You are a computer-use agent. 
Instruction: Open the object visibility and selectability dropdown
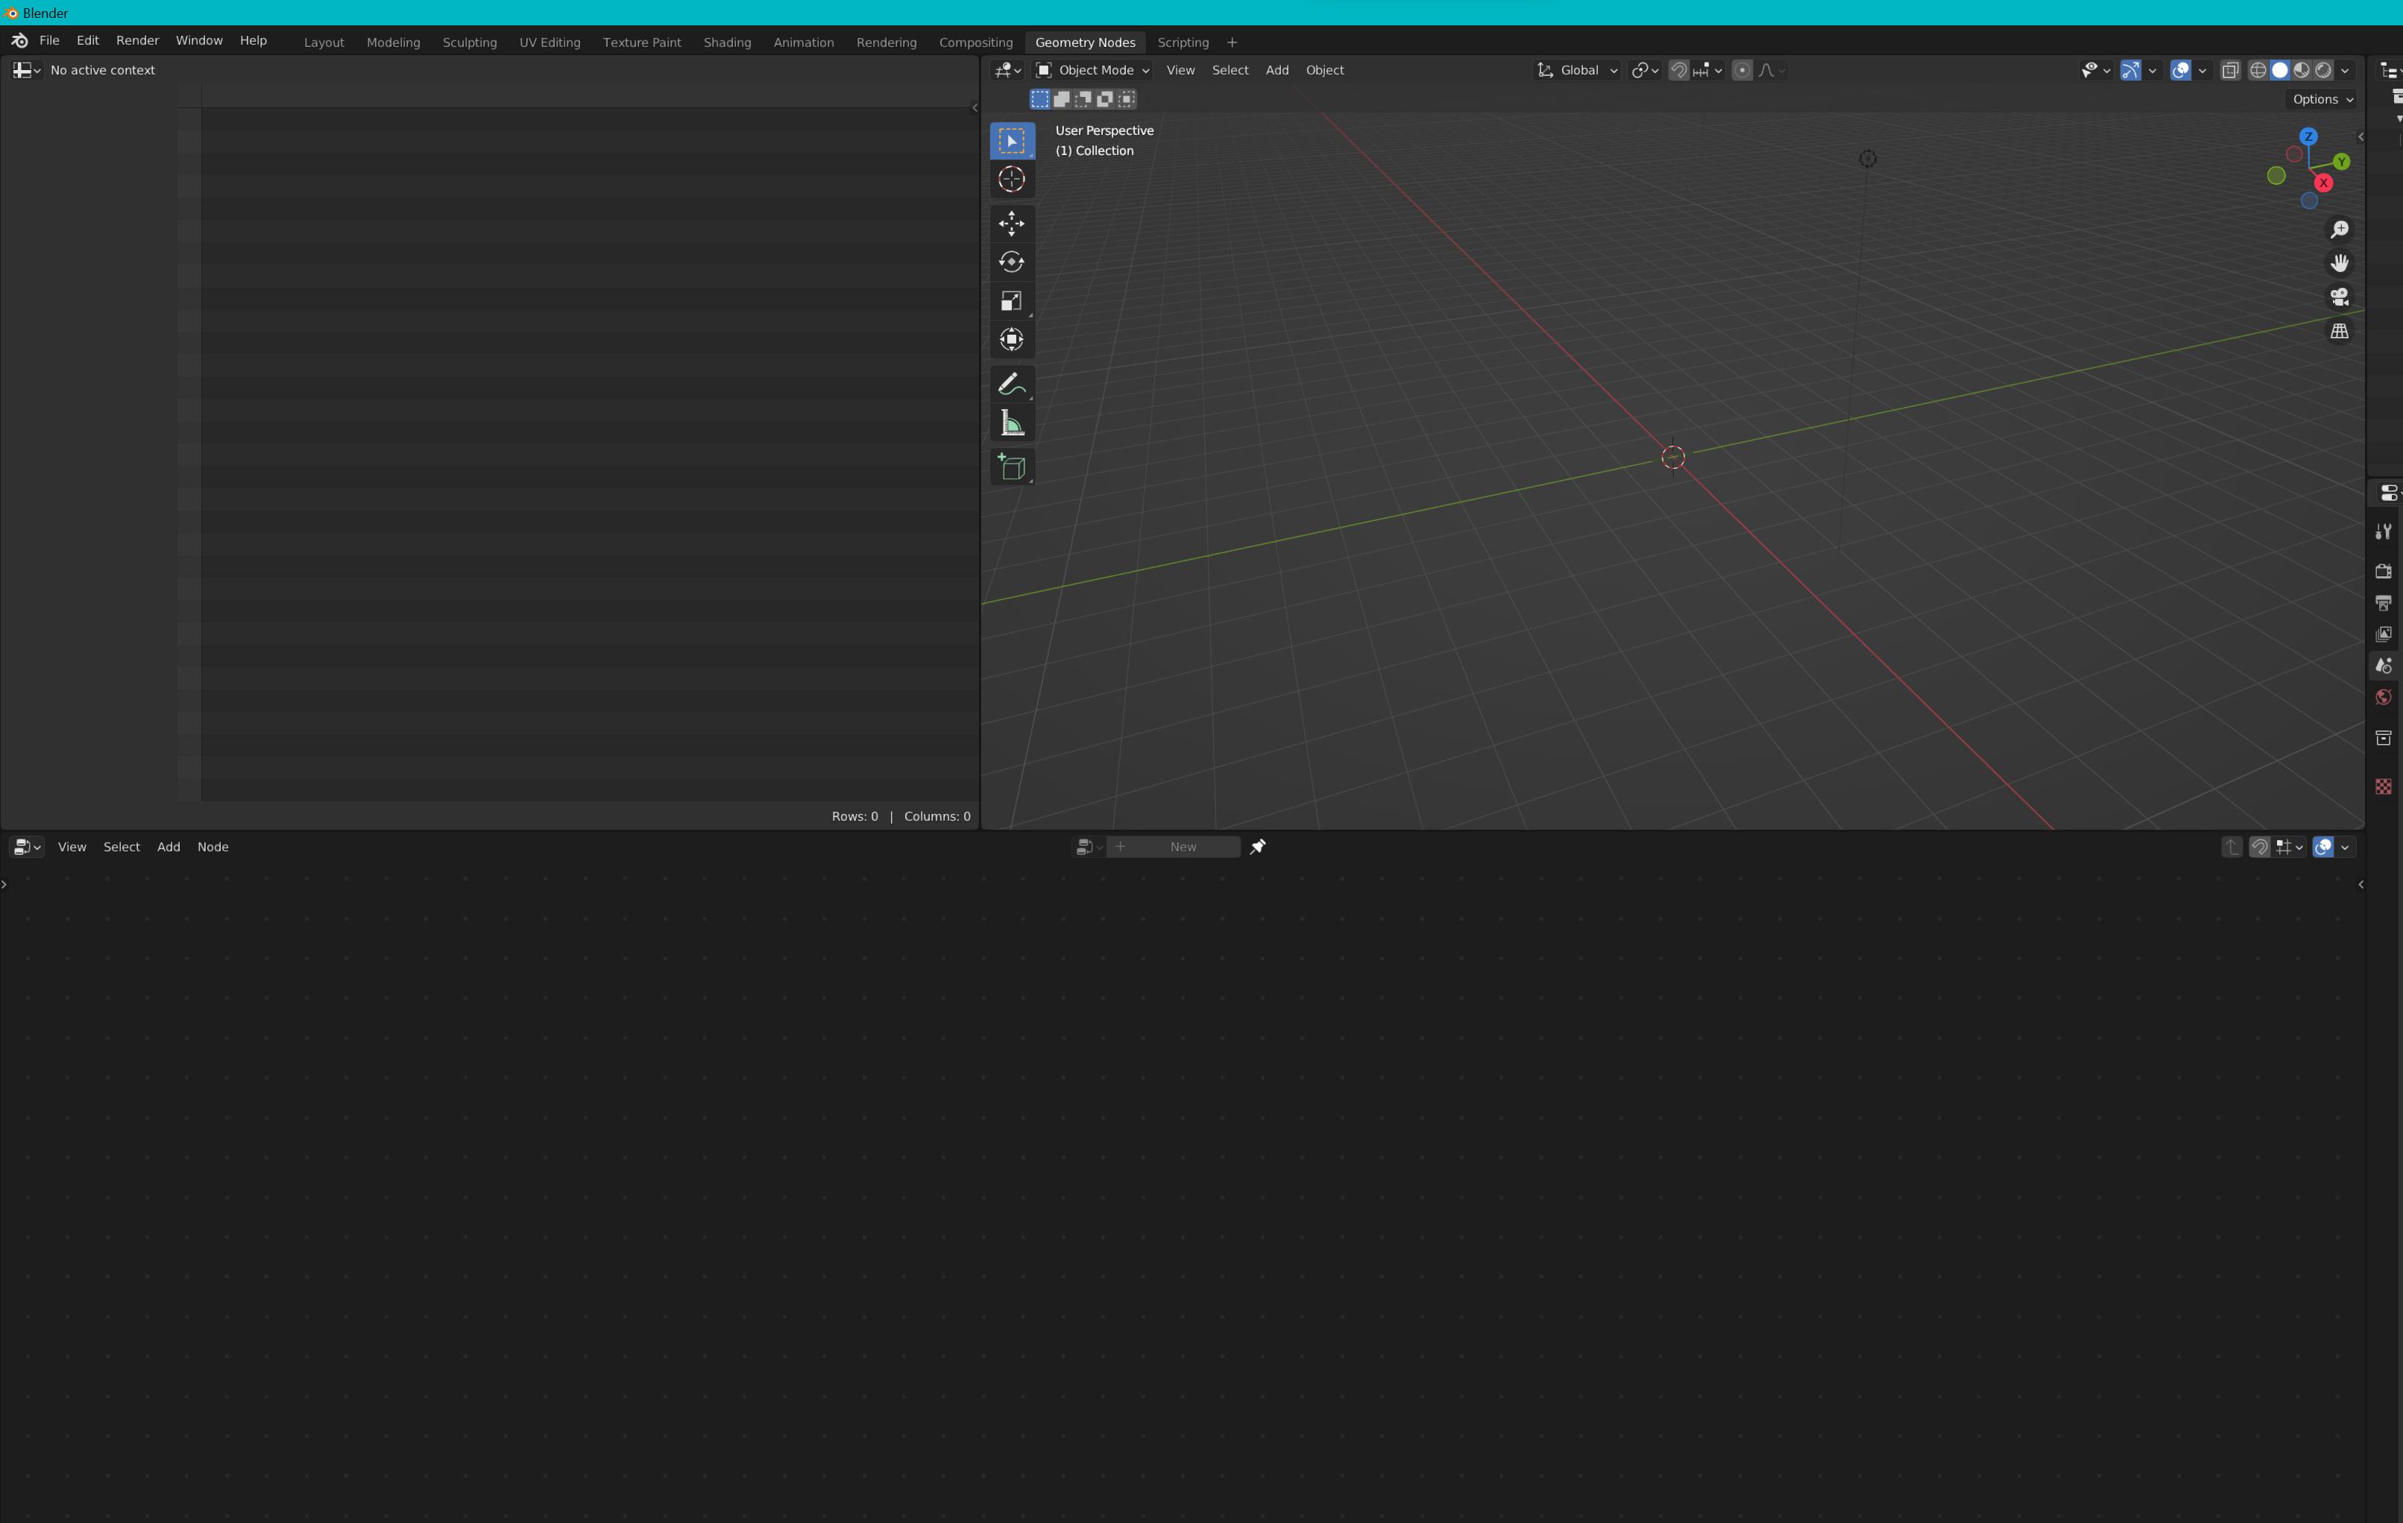coord(2096,70)
